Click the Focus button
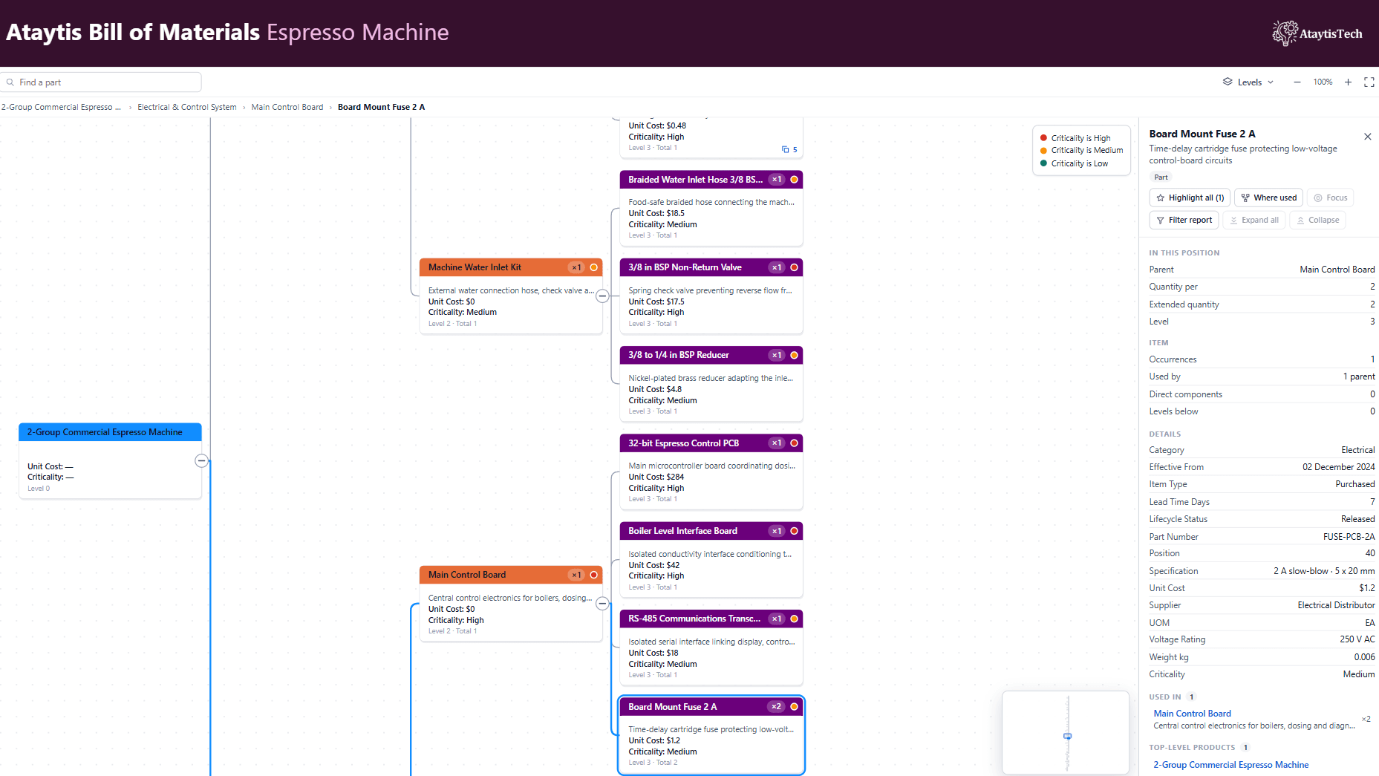1379x776 pixels. tap(1330, 198)
